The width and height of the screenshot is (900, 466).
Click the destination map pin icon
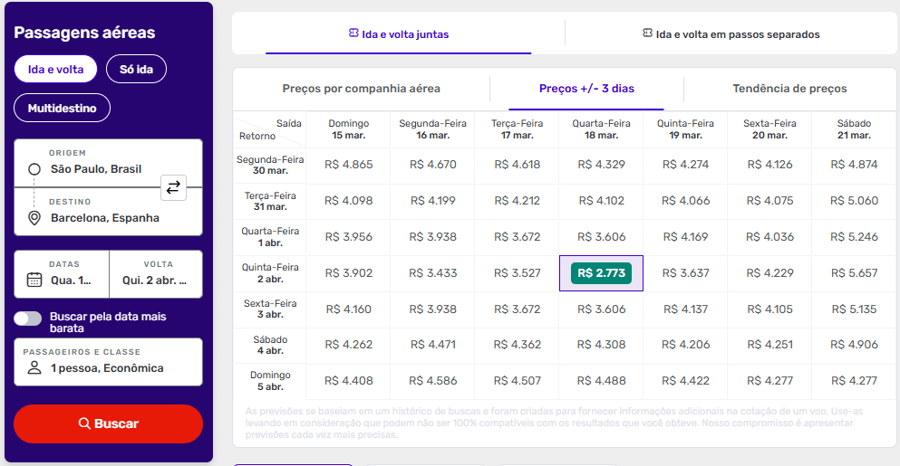(x=34, y=218)
